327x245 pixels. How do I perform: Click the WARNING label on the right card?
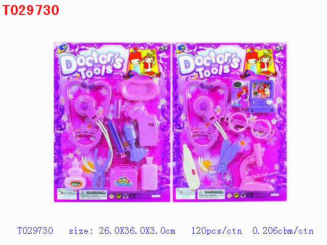click(x=211, y=194)
